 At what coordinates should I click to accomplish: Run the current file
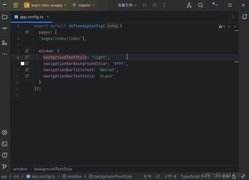[145, 5]
